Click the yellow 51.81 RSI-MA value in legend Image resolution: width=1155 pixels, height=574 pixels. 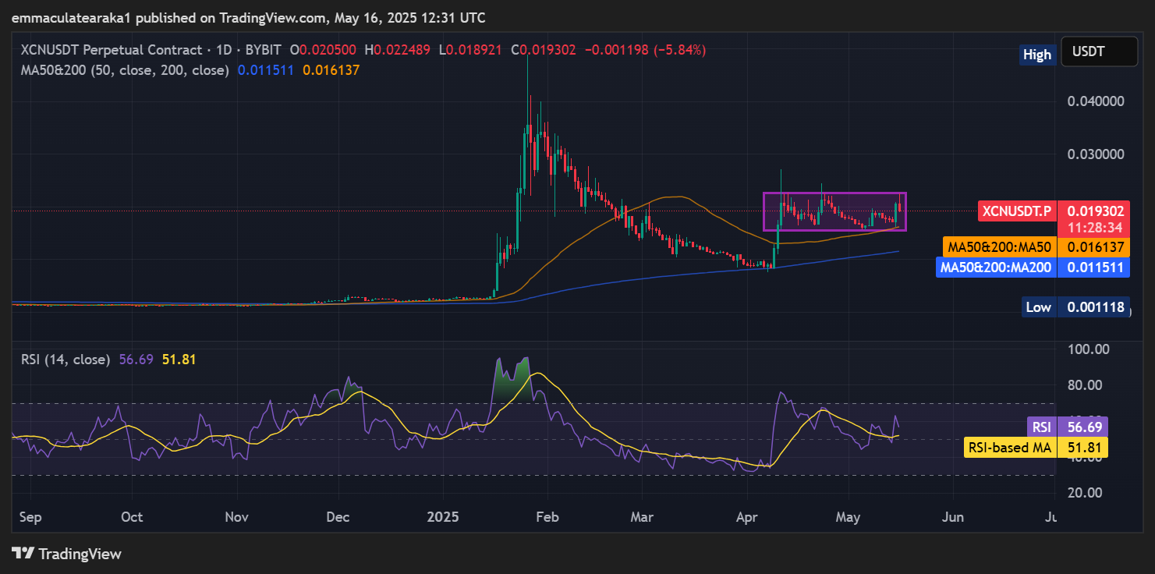pyautogui.click(x=179, y=360)
